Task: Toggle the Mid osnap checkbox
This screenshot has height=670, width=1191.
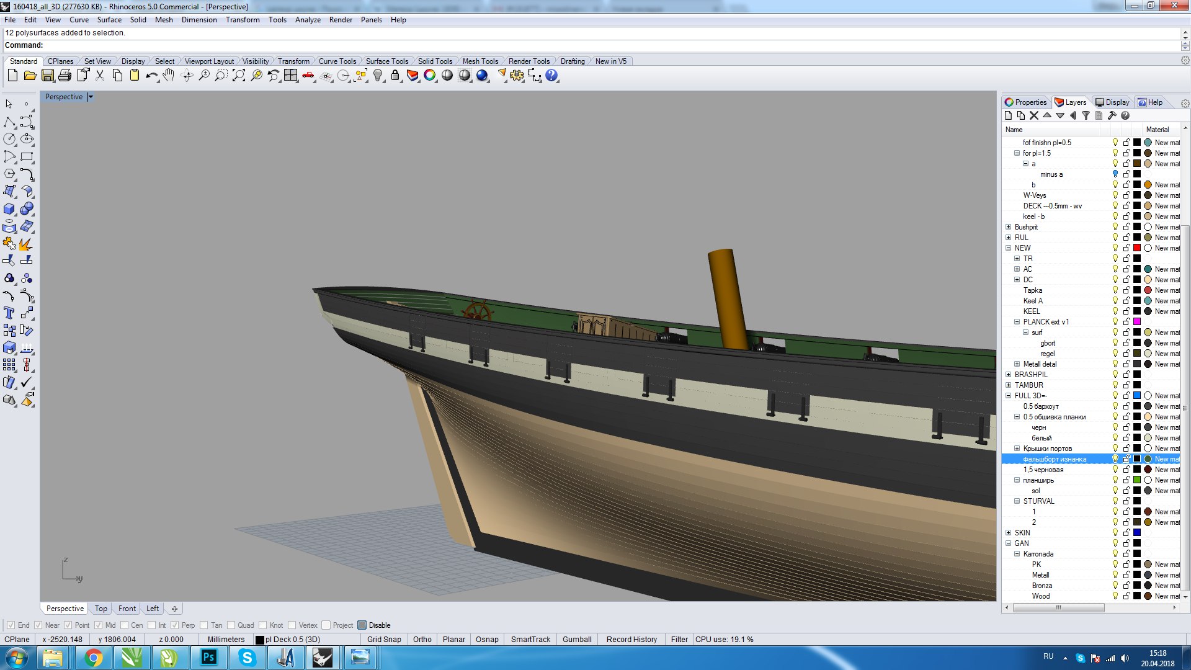Action: (x=99, y=625)
